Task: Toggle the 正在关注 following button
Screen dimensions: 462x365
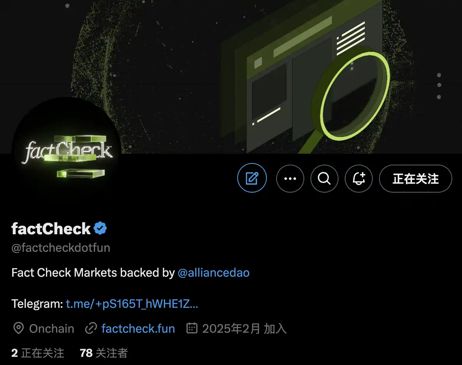Action: click(415, 178)
